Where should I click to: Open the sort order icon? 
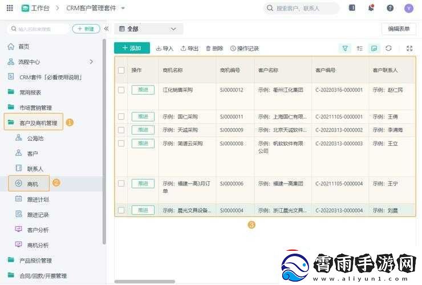coord(360,48)
